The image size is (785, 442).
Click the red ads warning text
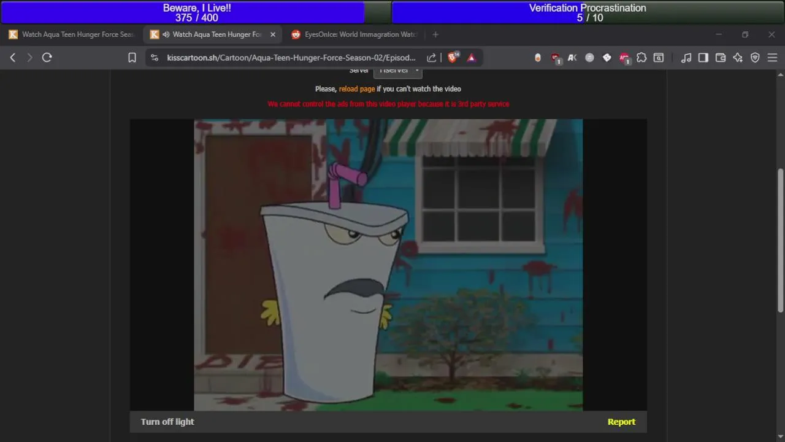388,104
